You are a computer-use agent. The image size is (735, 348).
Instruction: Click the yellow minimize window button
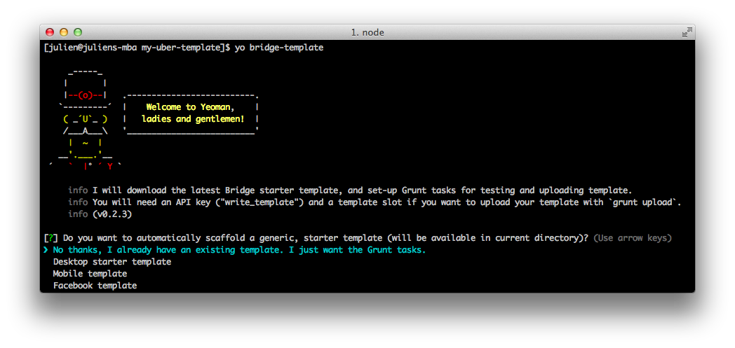pyautogui.click(x=64, y=32)
